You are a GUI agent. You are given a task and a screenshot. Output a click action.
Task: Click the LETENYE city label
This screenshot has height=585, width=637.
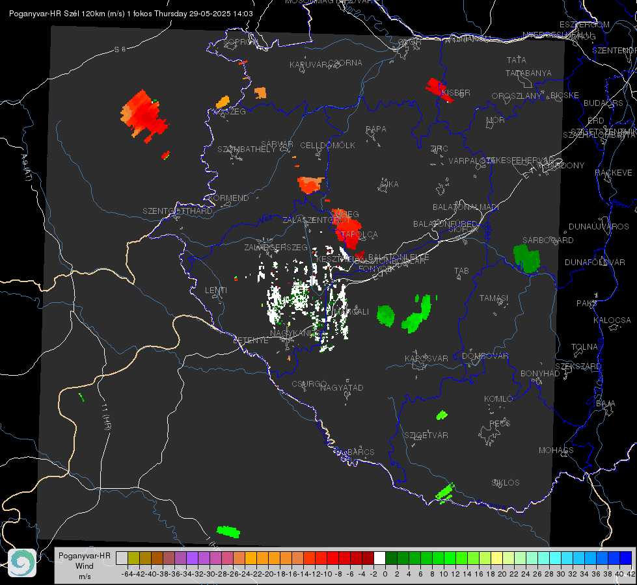251,341
